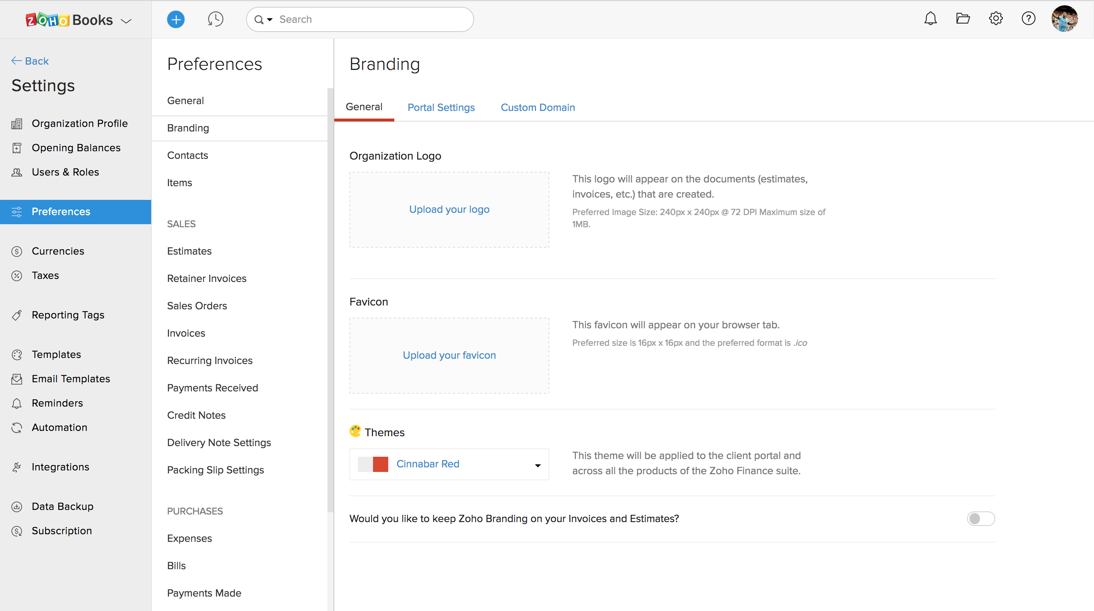1094x611 pixels.
Task: Click the Data Backup icon
Action: click(x=17, y=507)
